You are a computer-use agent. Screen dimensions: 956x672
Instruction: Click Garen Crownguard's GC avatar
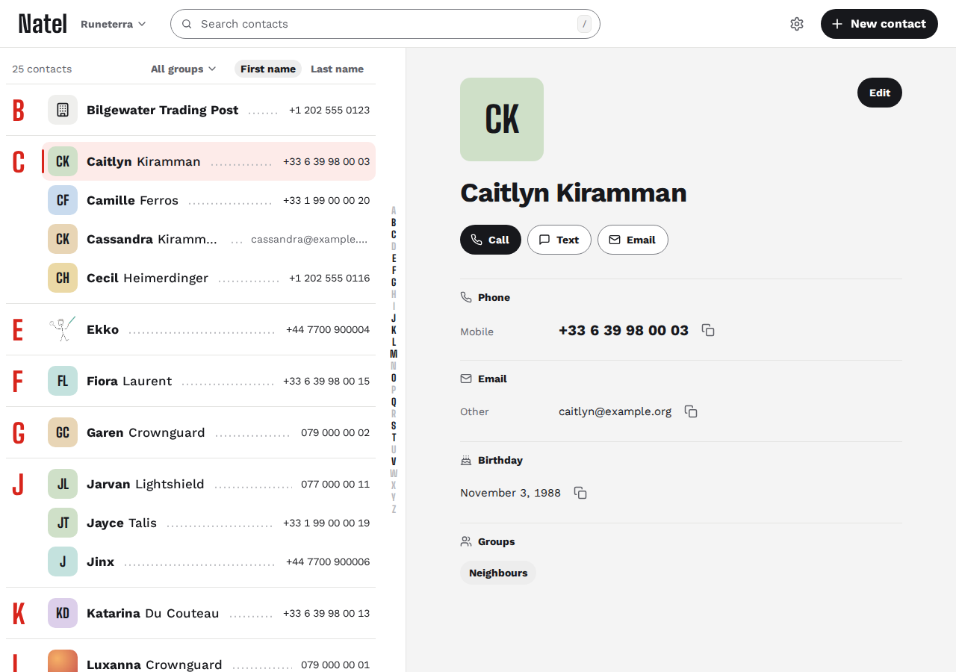[x=63, y=432]
